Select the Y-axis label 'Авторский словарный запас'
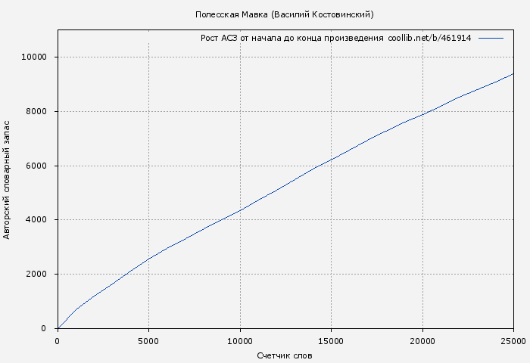 tap(8, 179)
